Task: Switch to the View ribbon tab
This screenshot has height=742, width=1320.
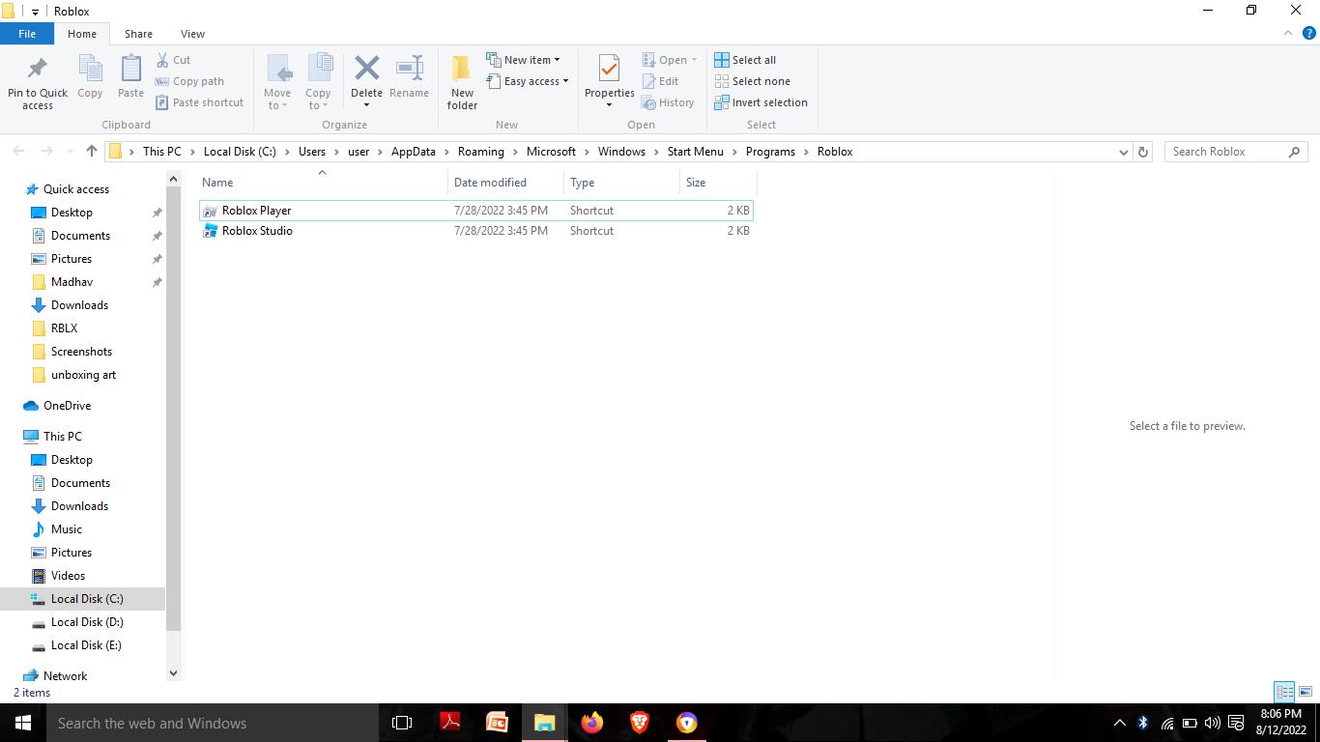Action: coord(192,34)
